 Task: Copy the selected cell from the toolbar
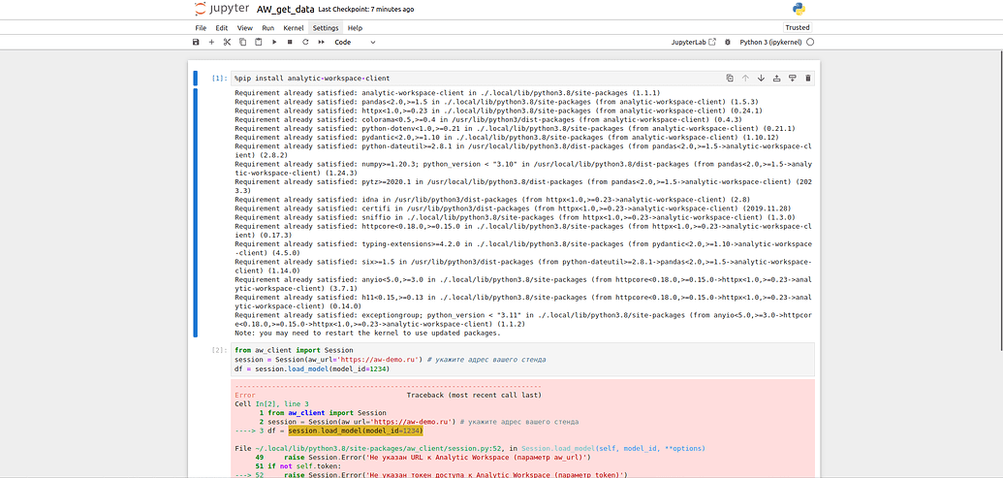click(x=242, y=43)
